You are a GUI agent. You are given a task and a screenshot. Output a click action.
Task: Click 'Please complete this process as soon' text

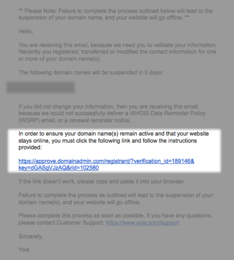point(115,215)
